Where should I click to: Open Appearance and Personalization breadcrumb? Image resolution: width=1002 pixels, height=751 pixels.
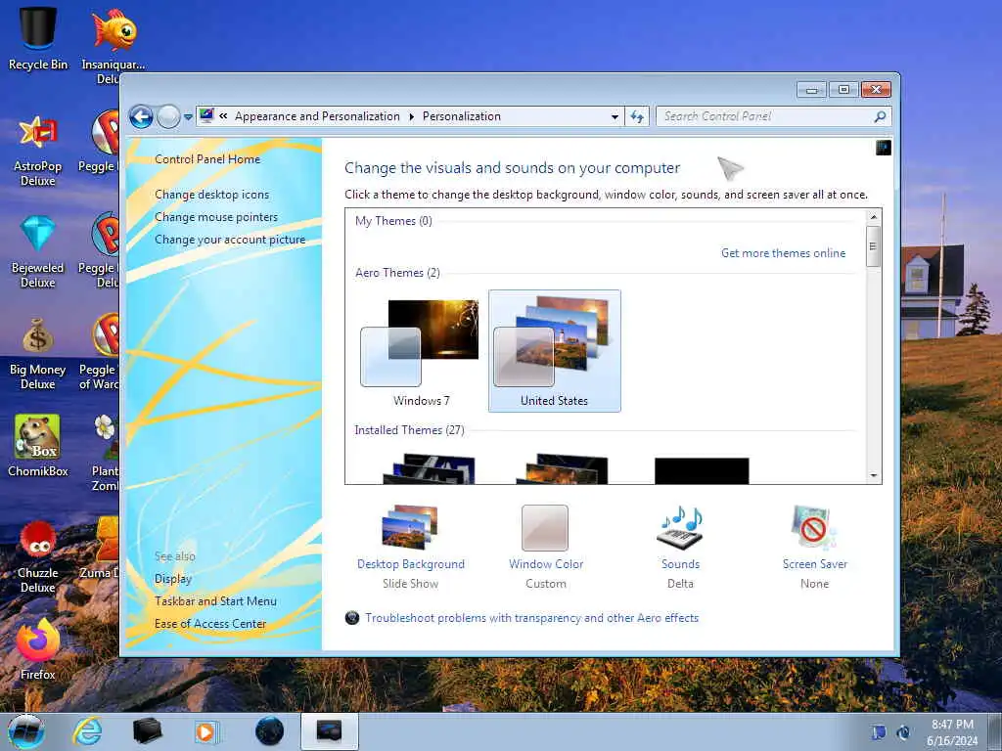(317, 116)
